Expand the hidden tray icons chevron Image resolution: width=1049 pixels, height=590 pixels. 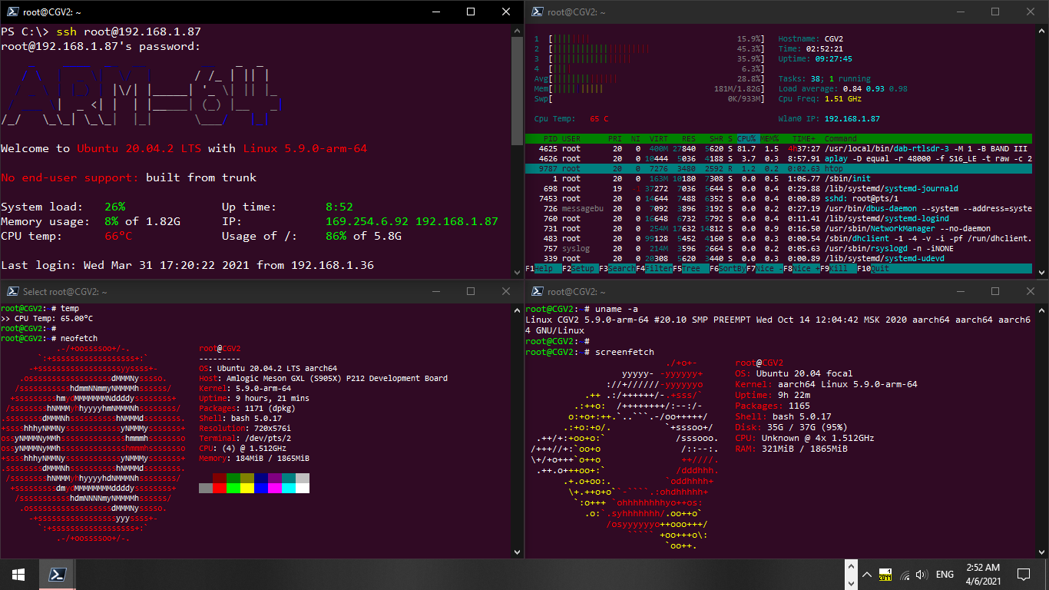tap(866, 575)
